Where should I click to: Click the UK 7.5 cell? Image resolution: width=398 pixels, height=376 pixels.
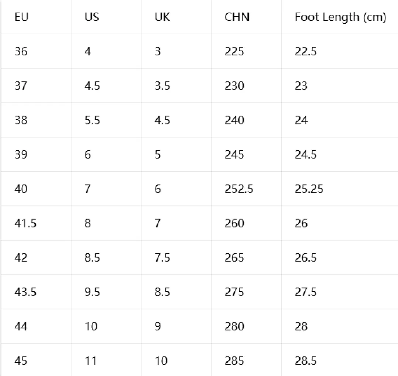tap(176, 257)
